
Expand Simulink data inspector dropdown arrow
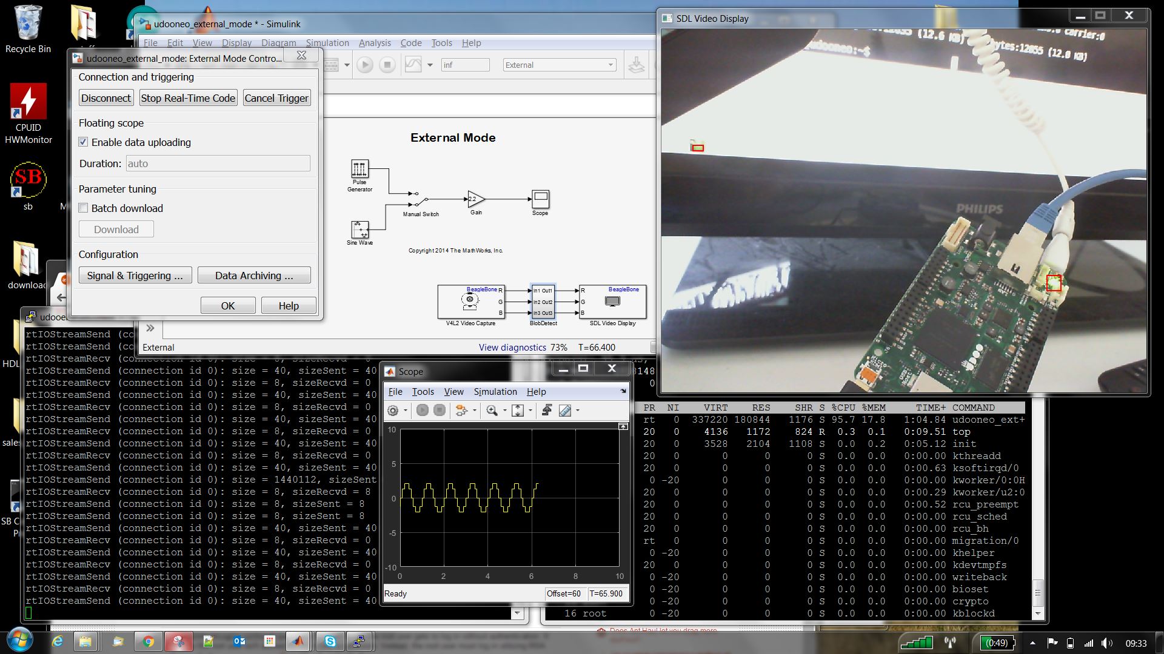point(430,65)
